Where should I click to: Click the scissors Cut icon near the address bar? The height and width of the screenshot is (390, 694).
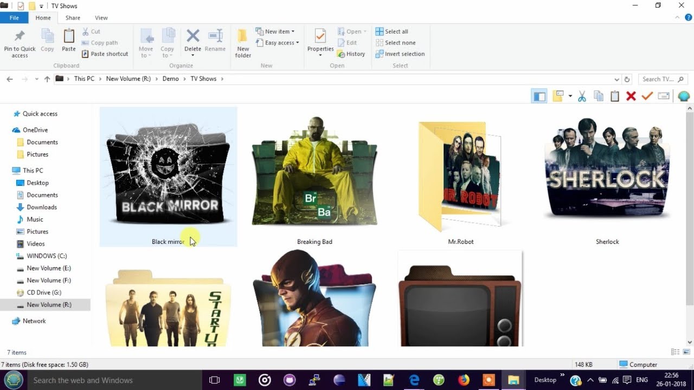[x=581, y=96]
